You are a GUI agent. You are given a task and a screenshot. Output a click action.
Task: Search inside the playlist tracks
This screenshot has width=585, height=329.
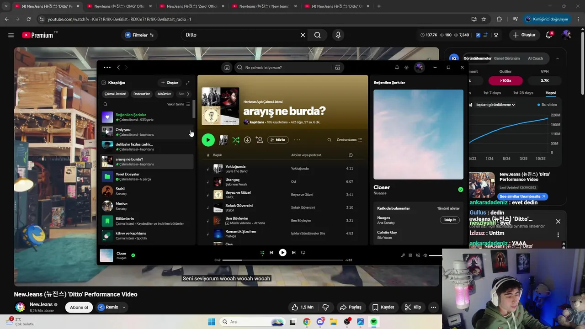tap(329, 140)
